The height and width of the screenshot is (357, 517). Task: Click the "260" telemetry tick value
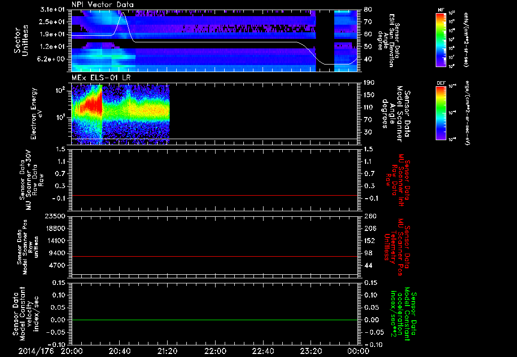[370, 216]
